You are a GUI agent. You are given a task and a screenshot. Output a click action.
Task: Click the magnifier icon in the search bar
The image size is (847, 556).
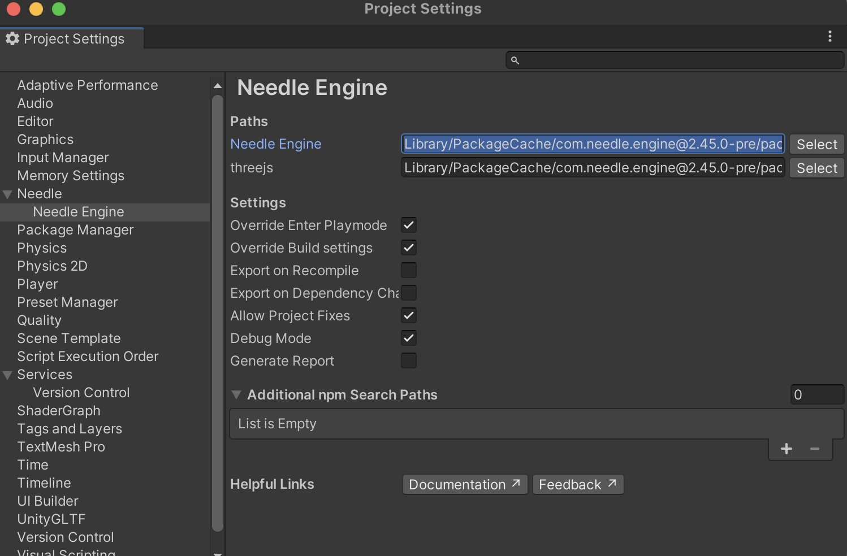pyautogui.click(x=515, y=60)
